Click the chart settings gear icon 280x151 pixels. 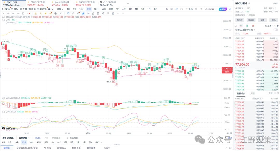[196, 9]
